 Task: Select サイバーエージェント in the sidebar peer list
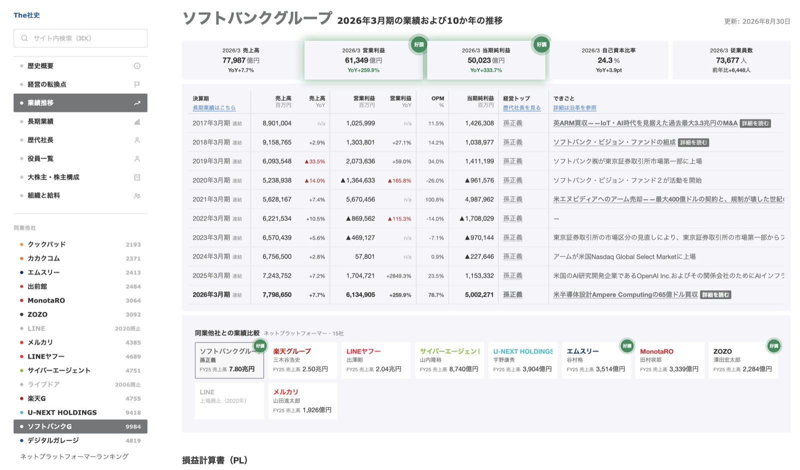[80, 370]
